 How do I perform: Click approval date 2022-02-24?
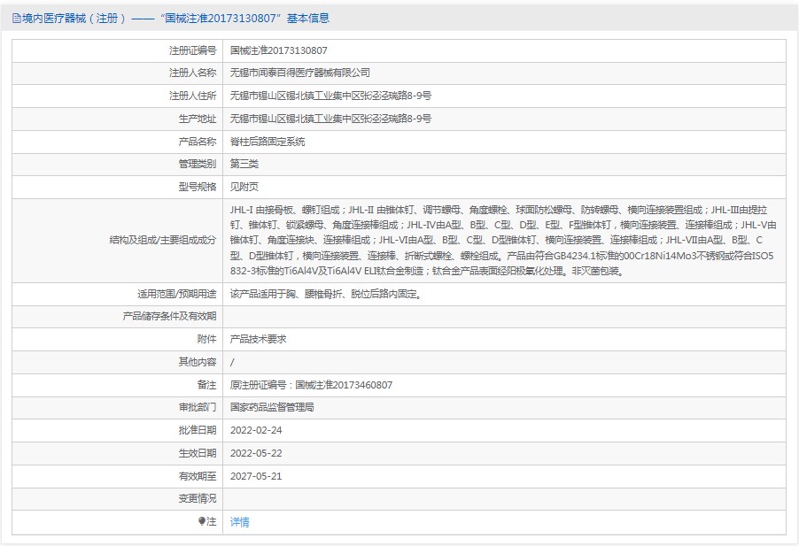256,430
